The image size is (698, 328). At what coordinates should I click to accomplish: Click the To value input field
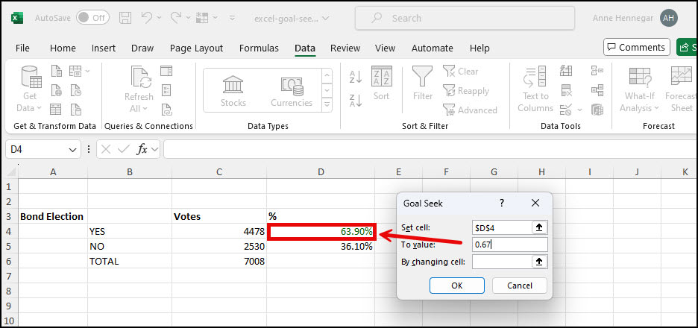tap(510, 245)
